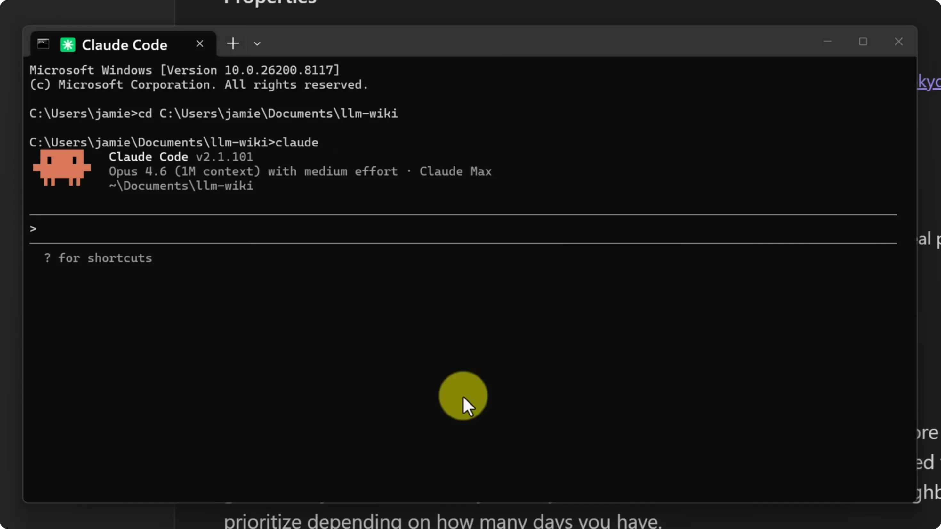Click the 'Microsoft Windows [Version' line
Image resolution: width=941 pixels, height=529 pixels.
coord(184,70)
